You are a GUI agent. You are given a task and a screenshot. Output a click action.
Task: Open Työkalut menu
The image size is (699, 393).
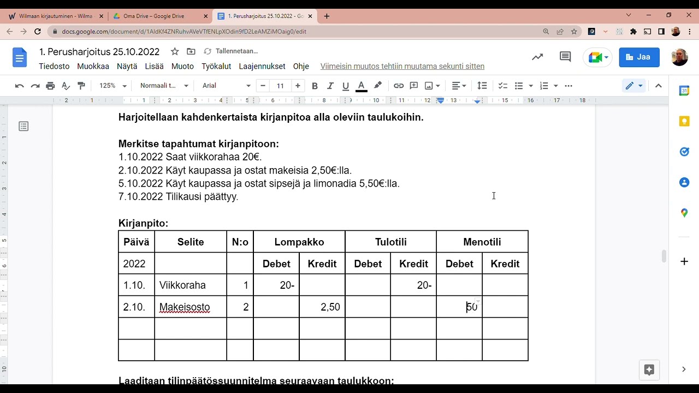pyautogui.click(x=216, y=66)
